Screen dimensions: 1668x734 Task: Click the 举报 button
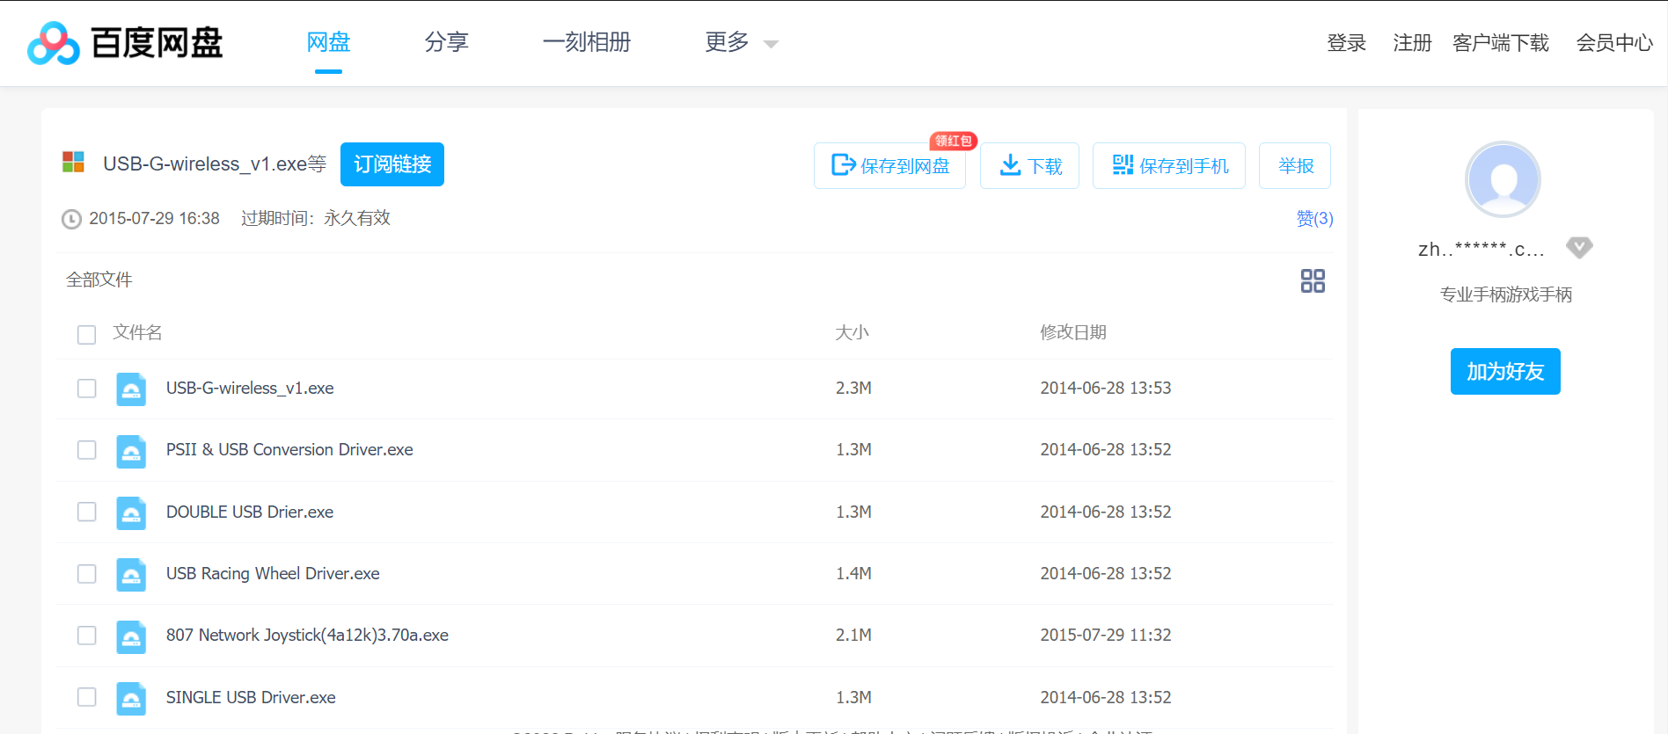pos(1295,165)
